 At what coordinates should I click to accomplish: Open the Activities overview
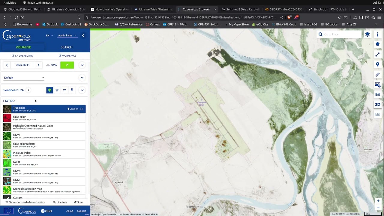(10, 3)
